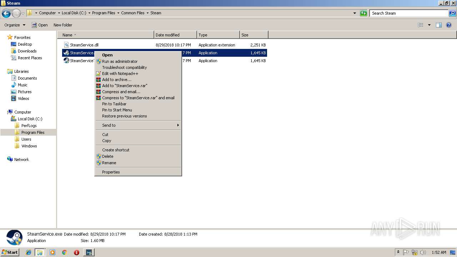The height and width of the screenshot is (257, 457).
Task: Open the Help question mark icon
Action: click(x=449, y=25)
